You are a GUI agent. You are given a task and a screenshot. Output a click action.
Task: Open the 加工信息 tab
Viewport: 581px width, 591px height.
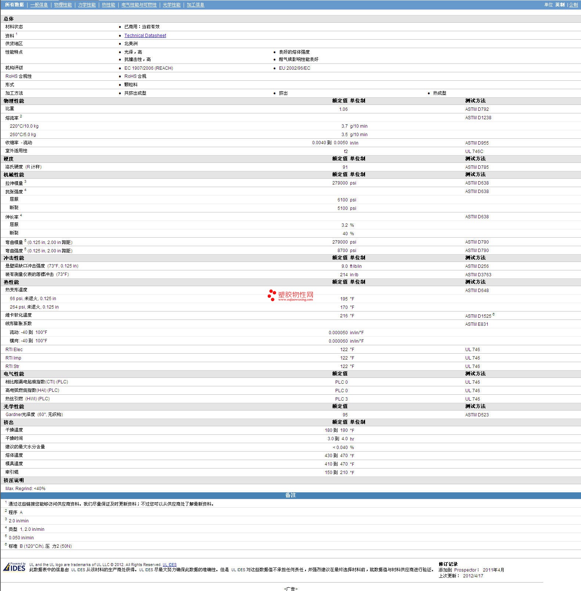point(195,5)
